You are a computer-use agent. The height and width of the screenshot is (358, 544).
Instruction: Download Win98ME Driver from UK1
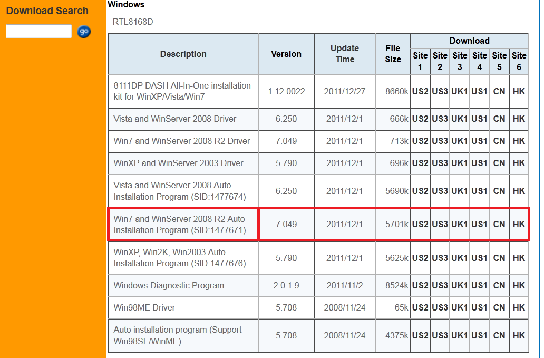click(460, 308)
